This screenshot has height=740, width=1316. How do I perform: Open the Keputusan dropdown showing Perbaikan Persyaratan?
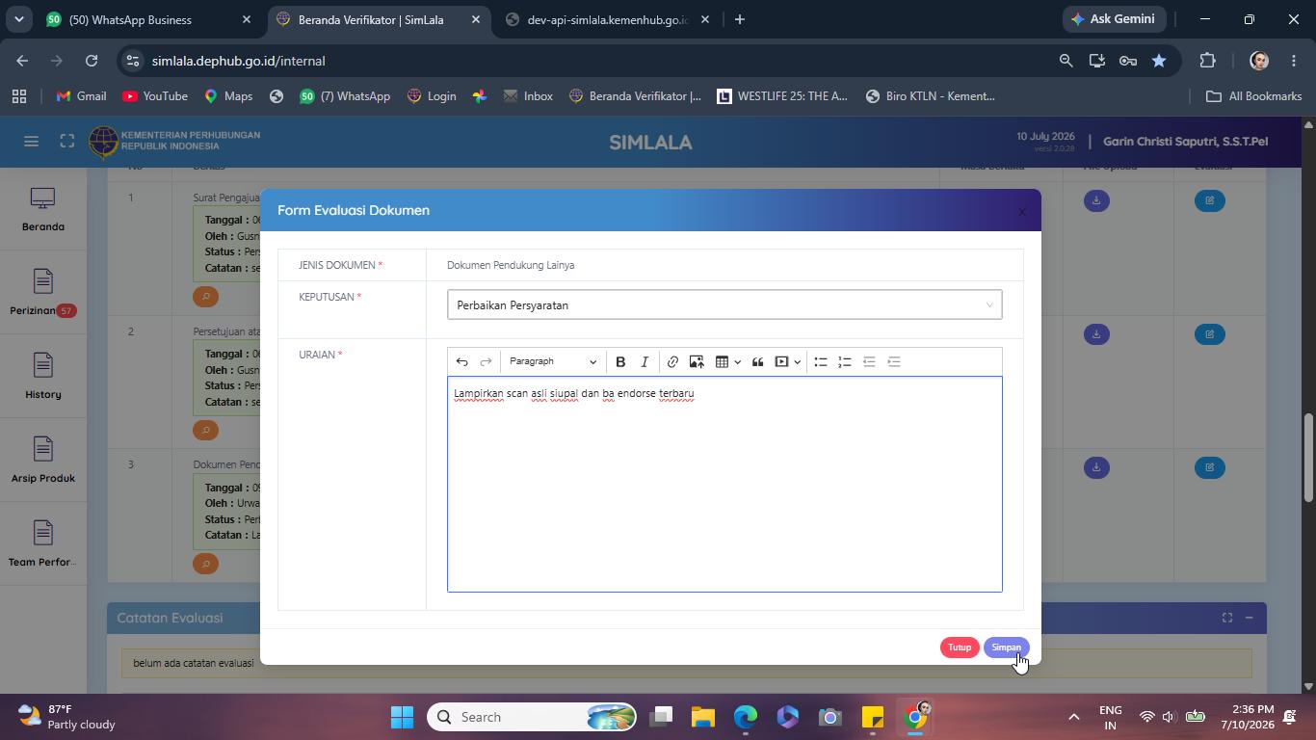pos(724,305)
